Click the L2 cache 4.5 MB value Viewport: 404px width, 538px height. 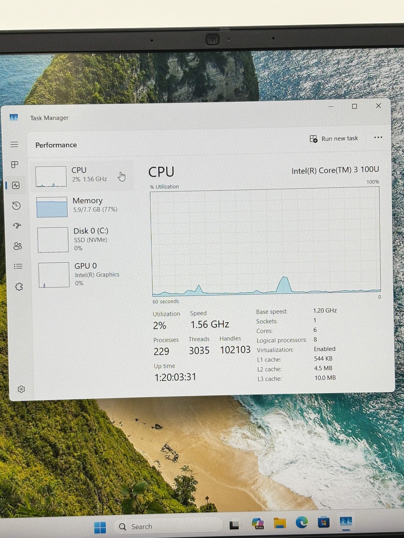click(x=323, y=368)
